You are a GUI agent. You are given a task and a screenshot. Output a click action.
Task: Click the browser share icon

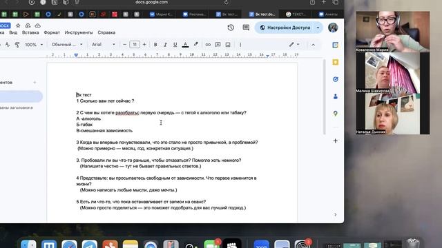click(x=312, y=2)
